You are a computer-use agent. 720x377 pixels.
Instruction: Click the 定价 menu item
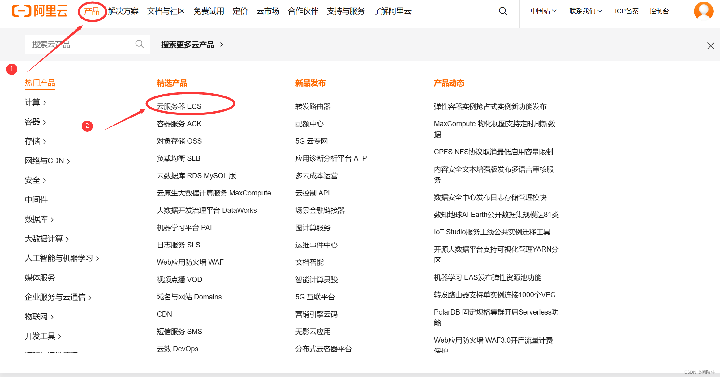(240, 11)
